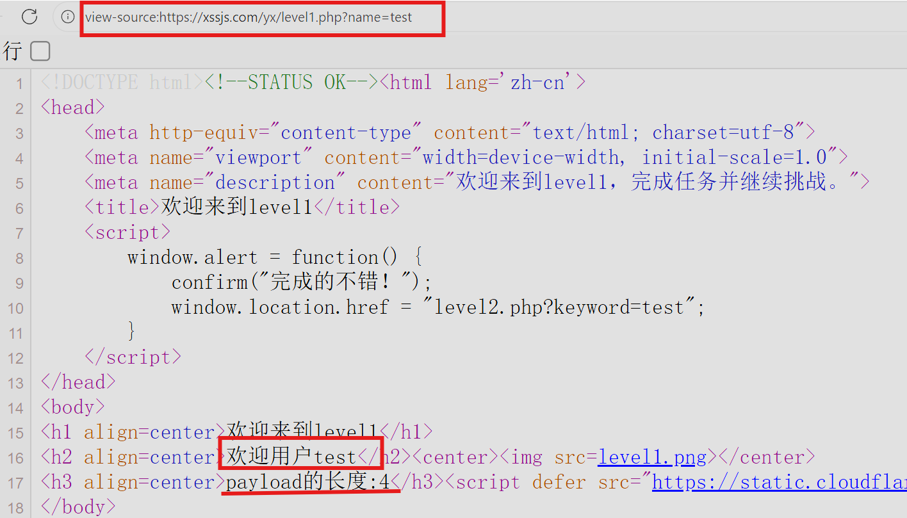This screenshot has width=907, height=518.
Task: Click the closing '</body>' tag
Action: (78, 507)
